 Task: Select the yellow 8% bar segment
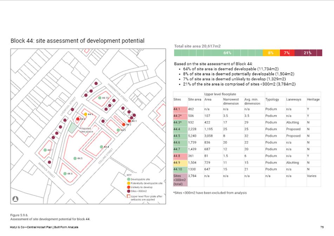pos(271,53)
